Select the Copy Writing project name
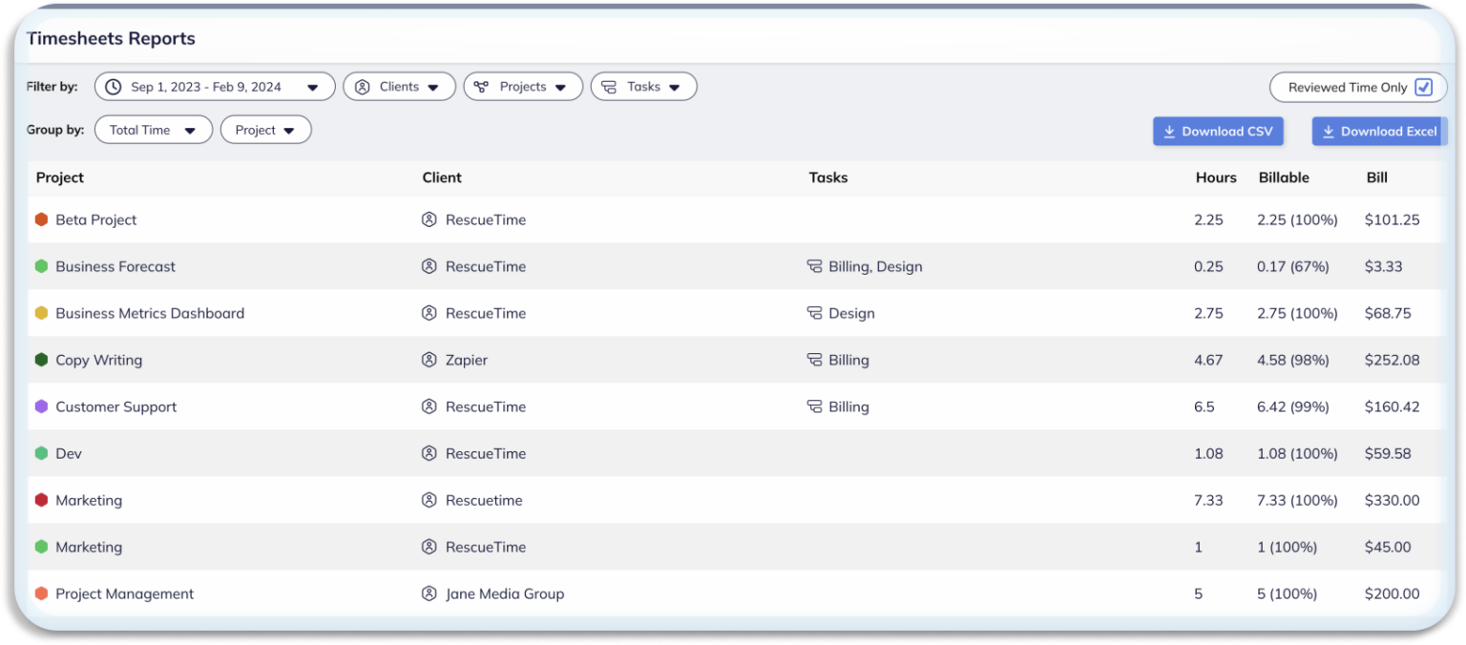The image size is (1466, 645). (x=97, y=360)
